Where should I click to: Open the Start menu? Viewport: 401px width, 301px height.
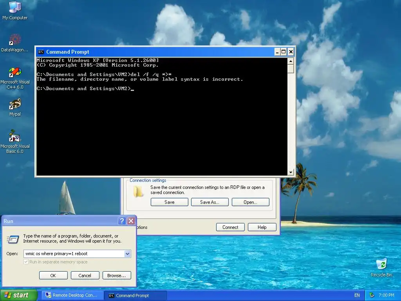pyautogui.click(x=18, y=295)
